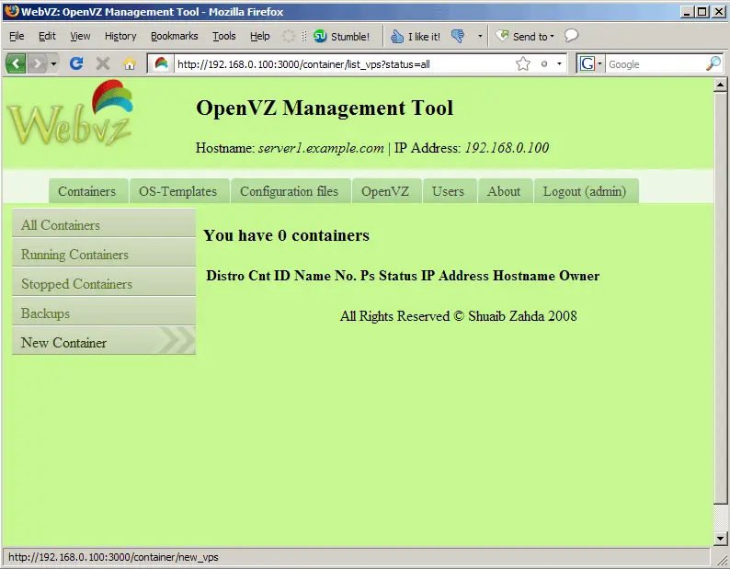Click the search magnifier icon
The image size is (730, 569).
(x=713, y=63)
